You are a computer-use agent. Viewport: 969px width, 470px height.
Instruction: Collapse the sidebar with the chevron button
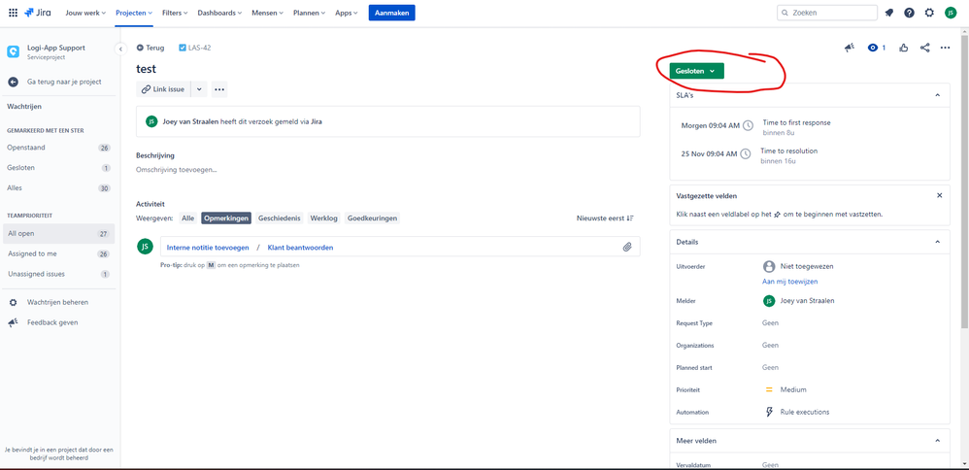click(121, 49)
